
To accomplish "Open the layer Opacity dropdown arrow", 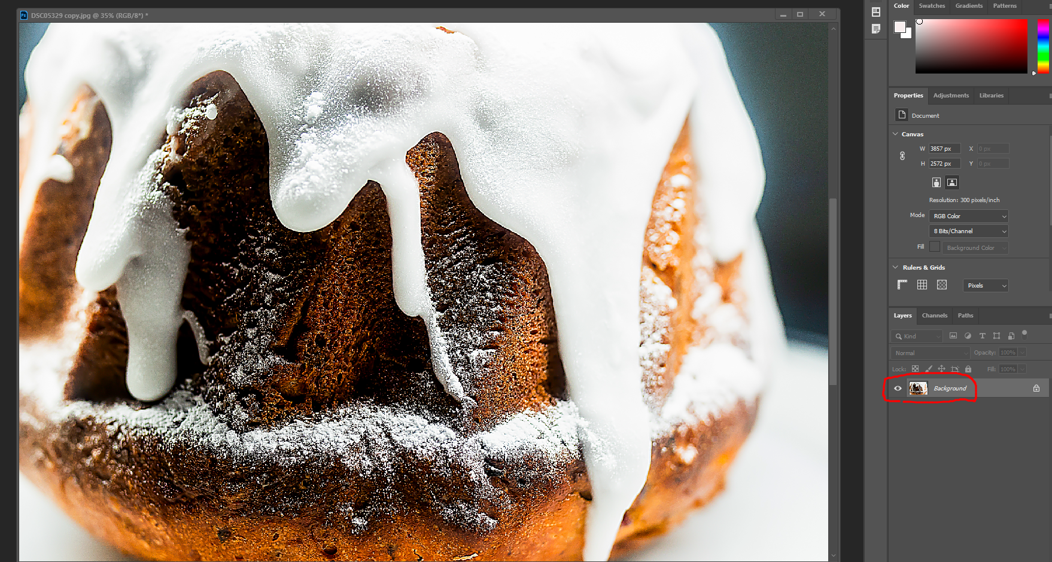I will 1023,353.
